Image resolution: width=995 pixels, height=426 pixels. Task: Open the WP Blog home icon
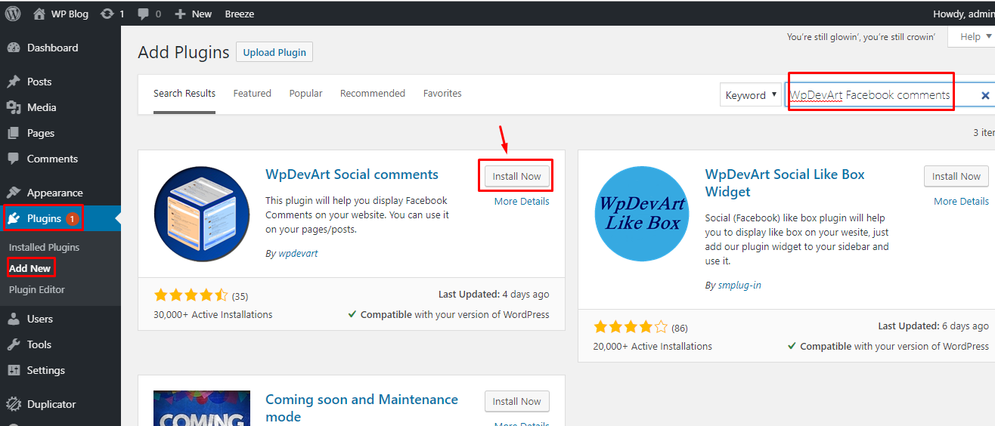coord(39,14)
